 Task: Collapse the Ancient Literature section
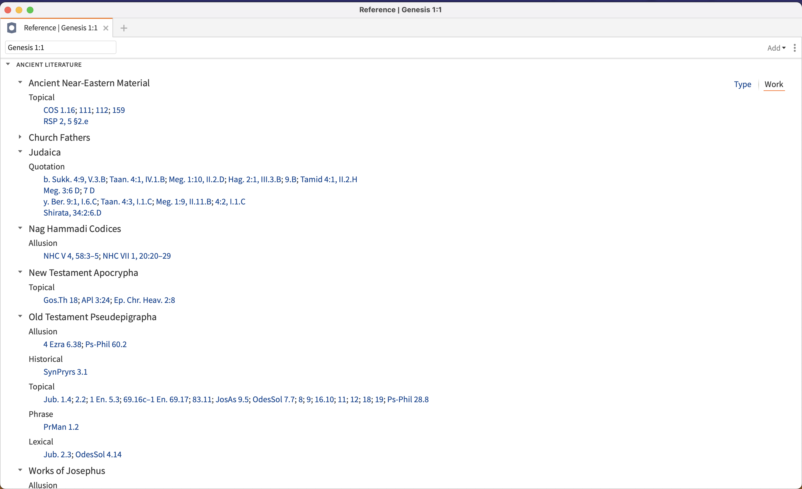[8, 64]
